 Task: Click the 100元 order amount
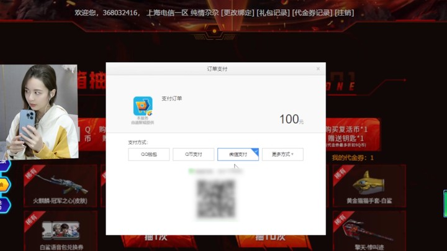point(291,119)
